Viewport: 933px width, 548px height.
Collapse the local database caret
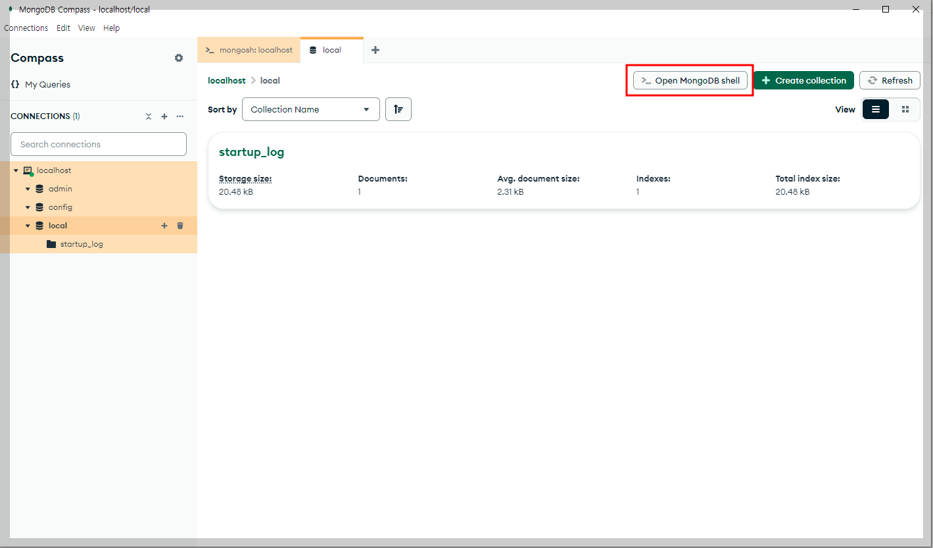[x=28, y=226]
